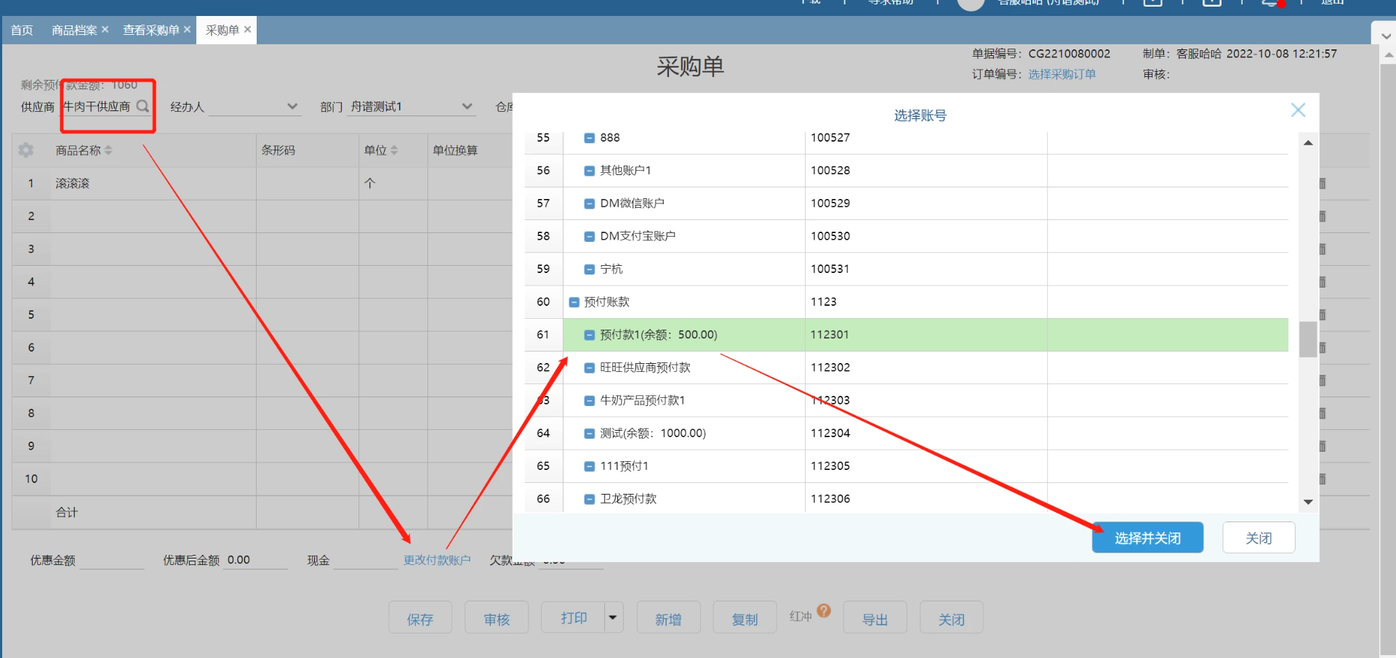
Task: Toggle the minus box beside 卫龙预付款
Action: click(x=590, y=500)
